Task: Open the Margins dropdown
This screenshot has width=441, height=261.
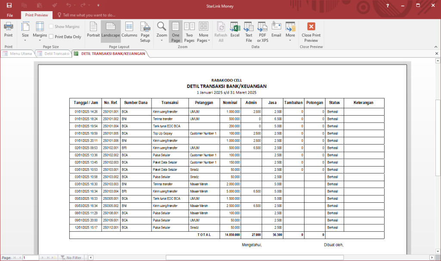Action: (40, 31)
